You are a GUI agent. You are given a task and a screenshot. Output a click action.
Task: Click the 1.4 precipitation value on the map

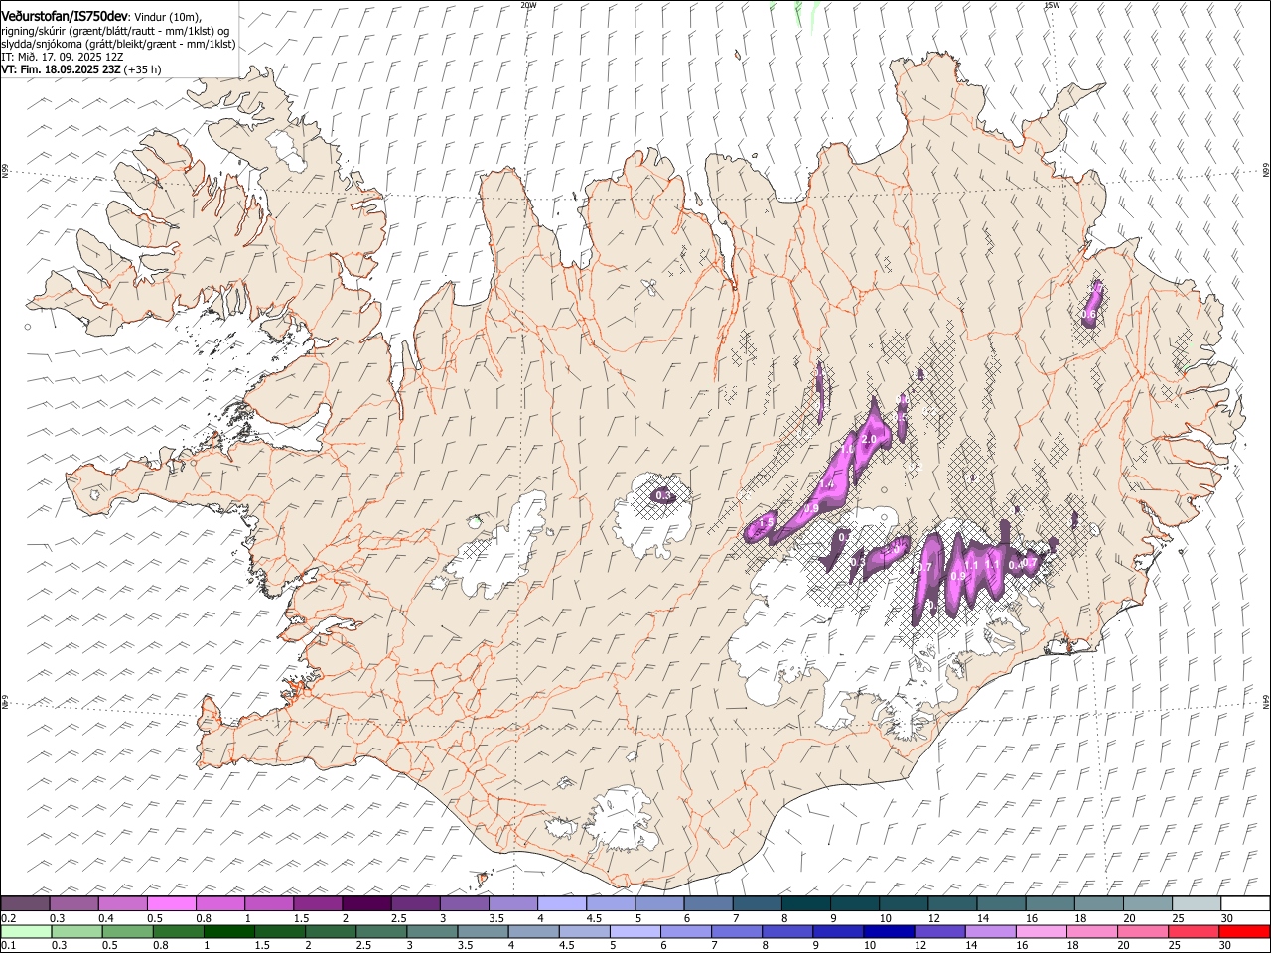827,483
